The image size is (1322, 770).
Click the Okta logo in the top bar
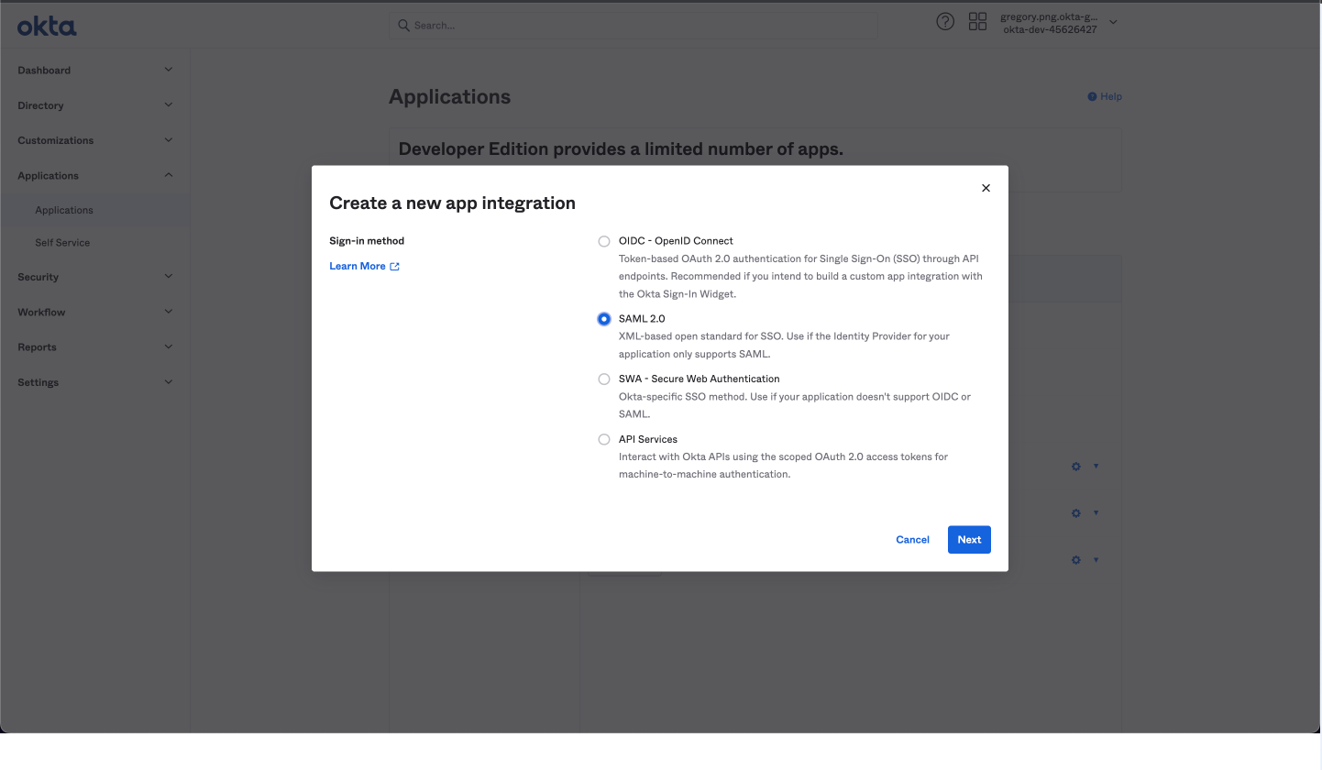coord(46,26)
